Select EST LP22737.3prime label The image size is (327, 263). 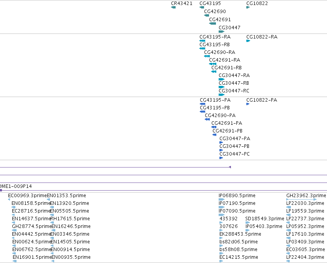(305, 219)
